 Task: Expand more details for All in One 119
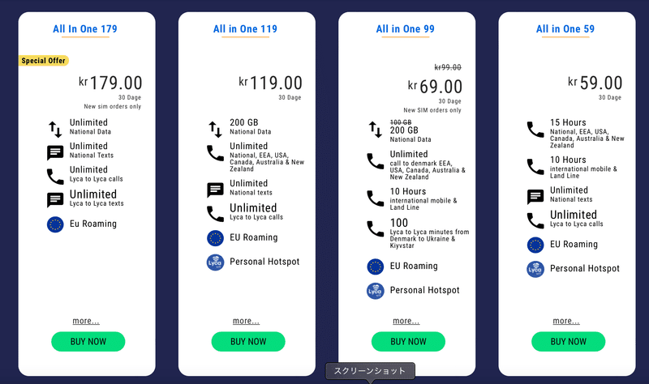coord(247,321)
